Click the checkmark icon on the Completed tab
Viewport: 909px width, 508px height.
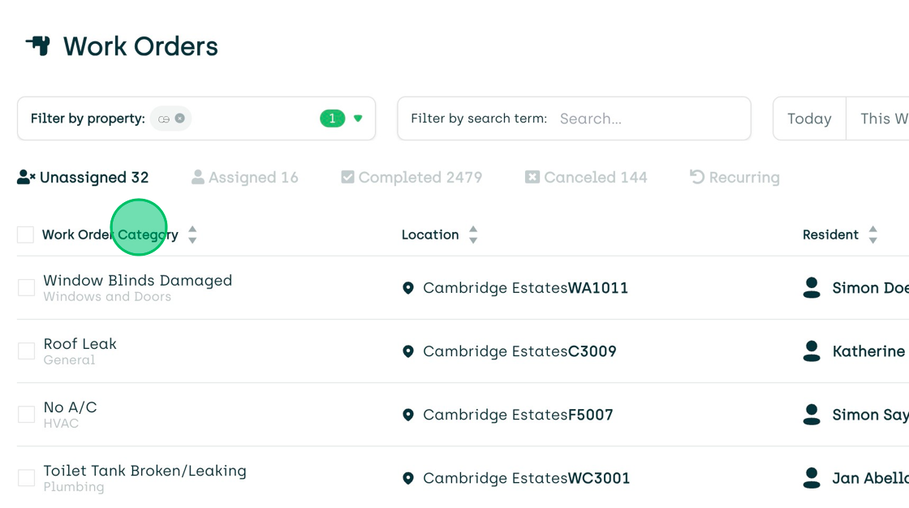coord(348,177)
